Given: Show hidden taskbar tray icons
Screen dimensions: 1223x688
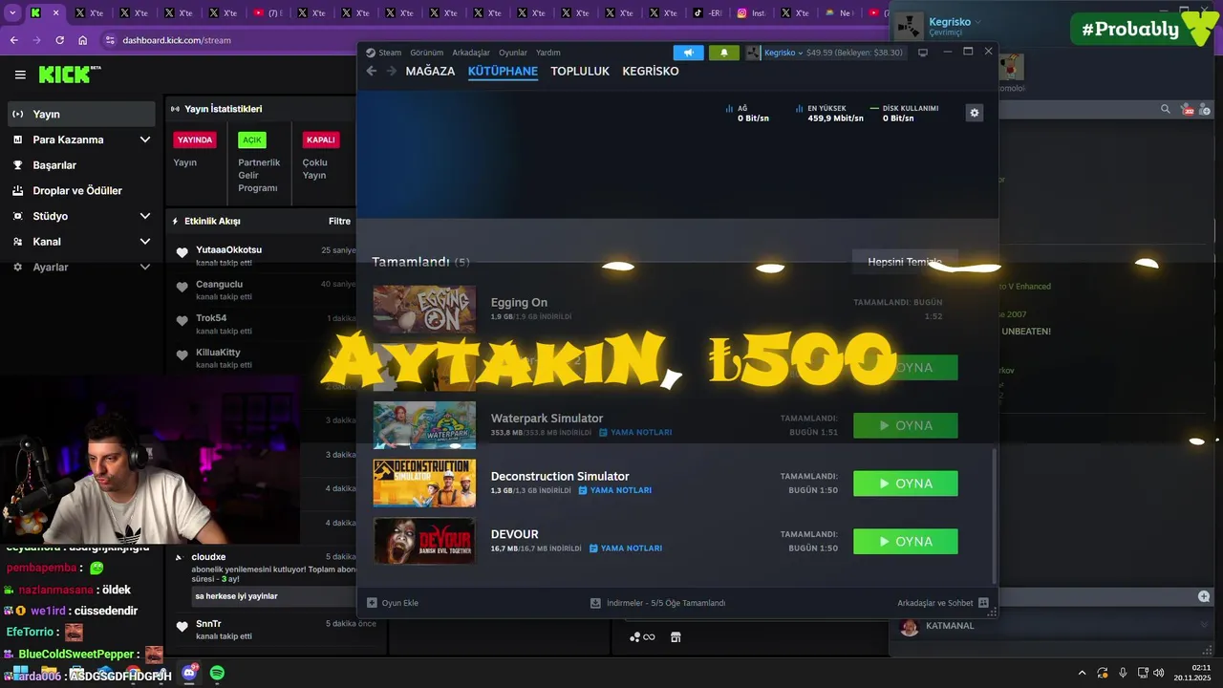Looking at the screenshot, I should click(1082, 673).
